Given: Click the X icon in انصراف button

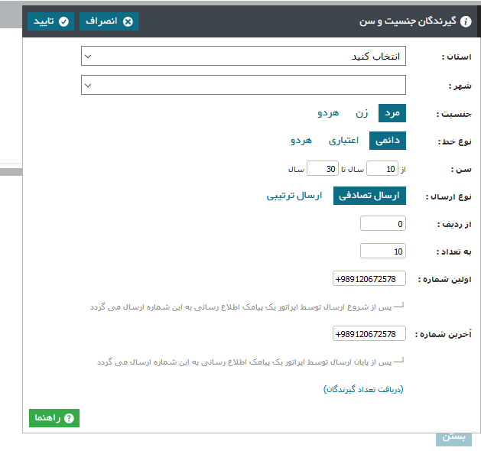Looking at the screenshot, I should coord(128,21).
